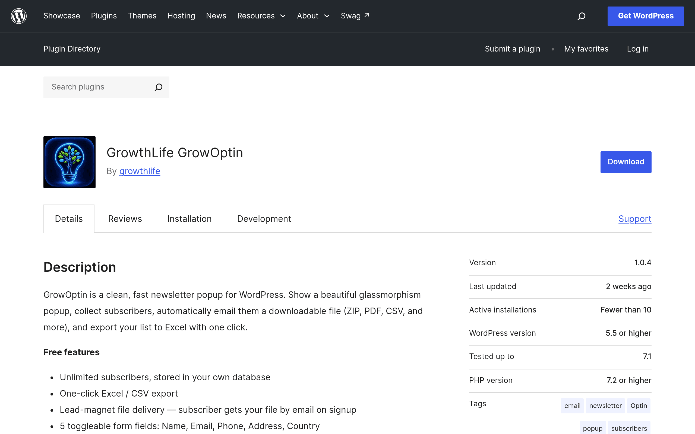The height and width of the screenshot is (434, 695).
Task: Open My favorites
Action: point(586,49)
